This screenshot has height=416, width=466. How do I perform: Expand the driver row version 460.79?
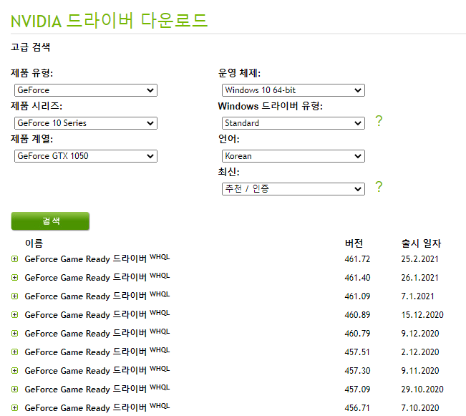pos(14,334)
